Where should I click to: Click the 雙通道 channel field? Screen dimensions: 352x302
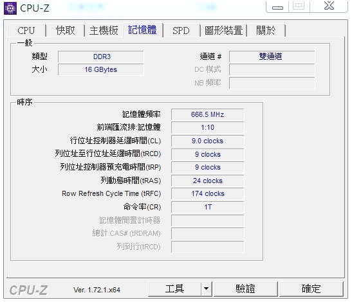[x=272, y=57]
